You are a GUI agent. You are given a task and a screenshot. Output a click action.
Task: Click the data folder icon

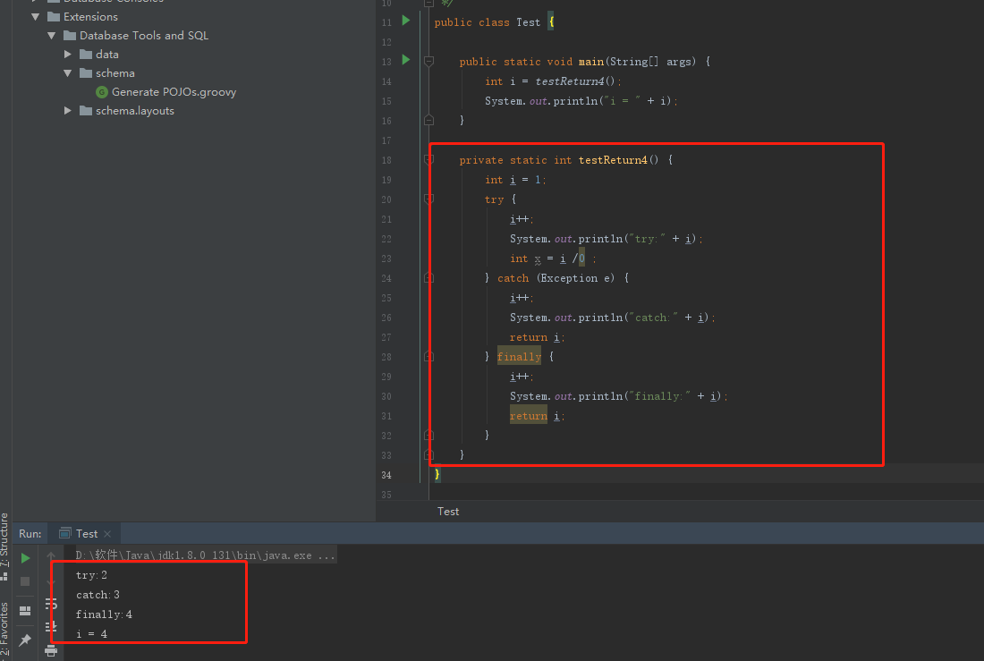pos(86,54)
